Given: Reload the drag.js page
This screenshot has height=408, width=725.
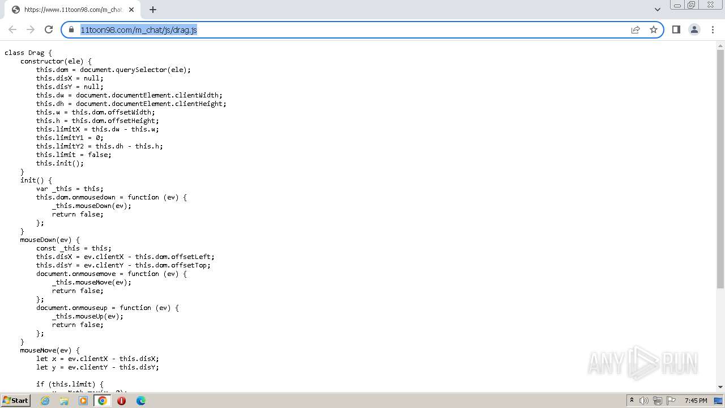Looking at the screenshot, I should (x=49, y=29).
